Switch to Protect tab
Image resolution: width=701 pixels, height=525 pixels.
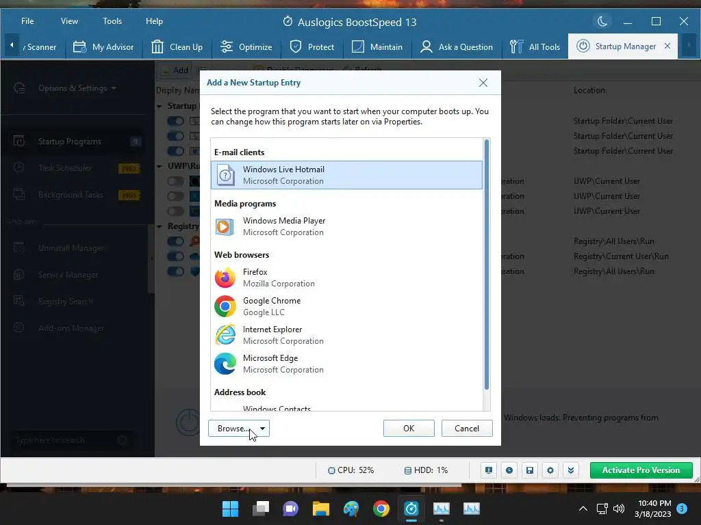pos(312,46)
